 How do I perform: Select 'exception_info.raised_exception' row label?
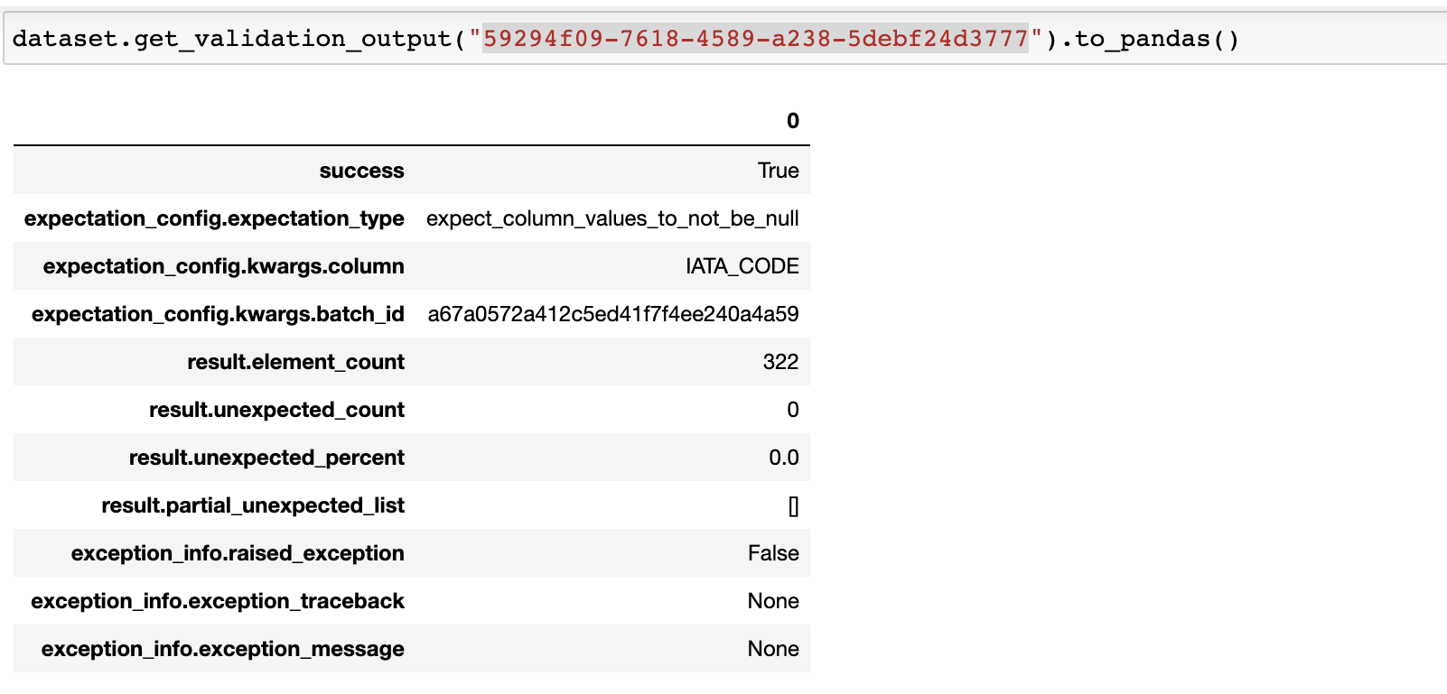pos(238,553)
